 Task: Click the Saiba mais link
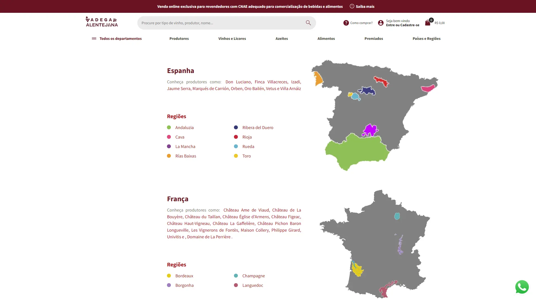point(365,6)
